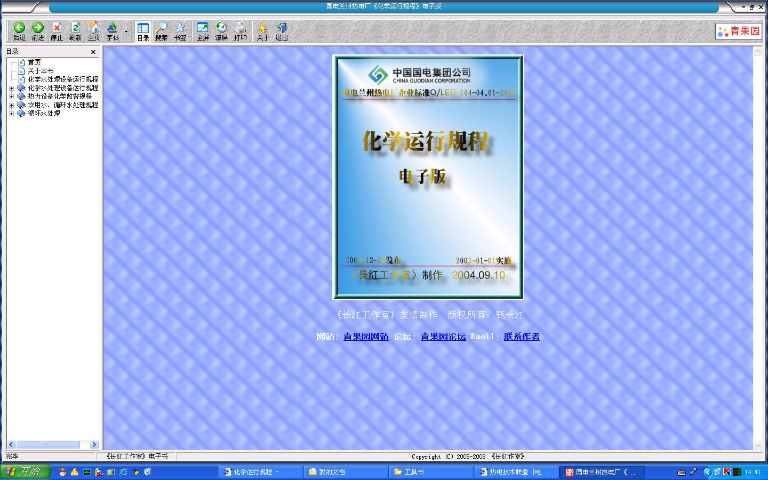The image size is (768, 480).
Task: Click the book icon beside 循环水处理
Action: 21,114
